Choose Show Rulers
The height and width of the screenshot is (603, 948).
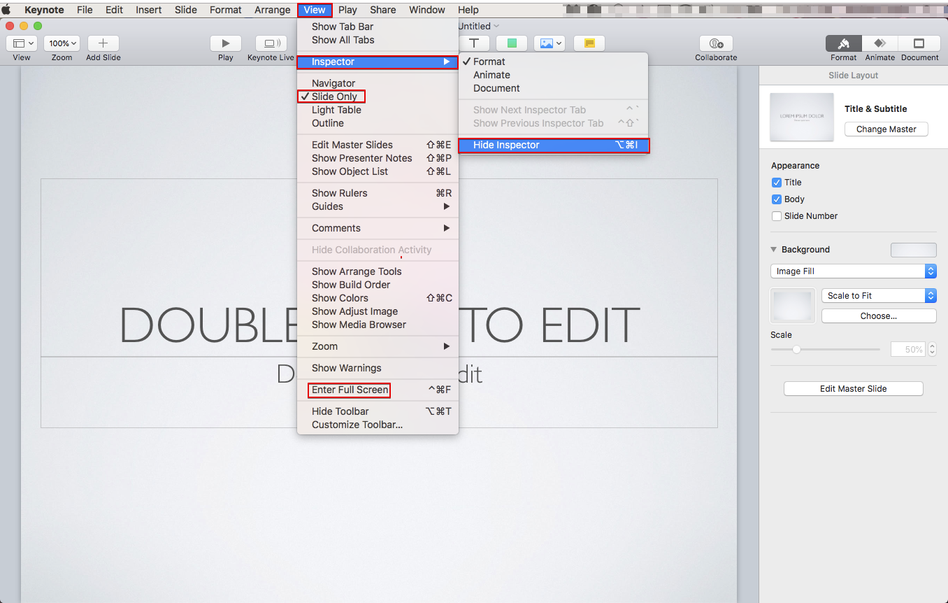pyautogui.click(x=378, y=193)
